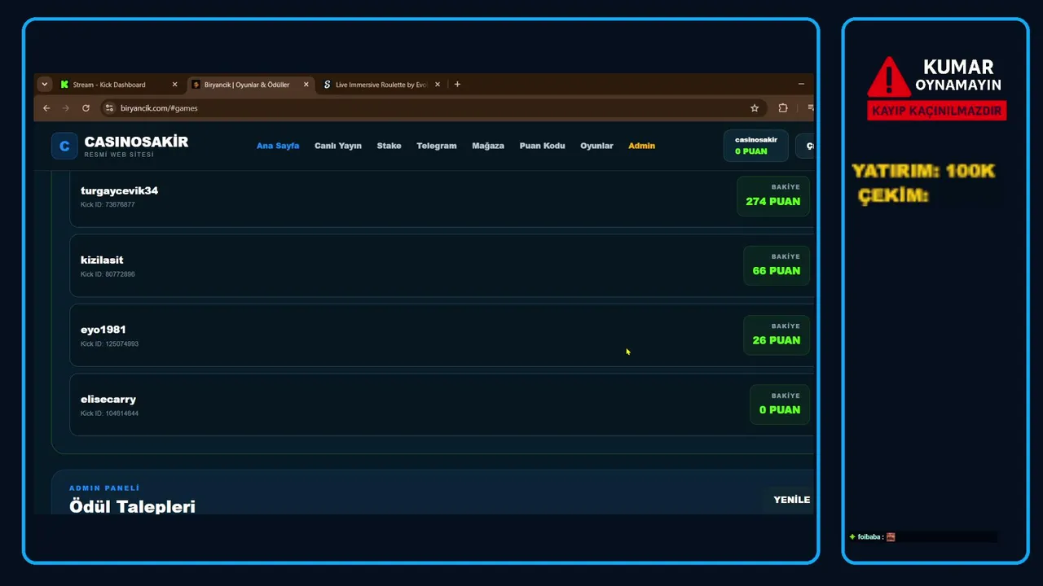Image resolution: width=1043 pixels, height=586 pixels.
Task: Click Kick ID 80772896 text
Action: [x=108, y=274]
